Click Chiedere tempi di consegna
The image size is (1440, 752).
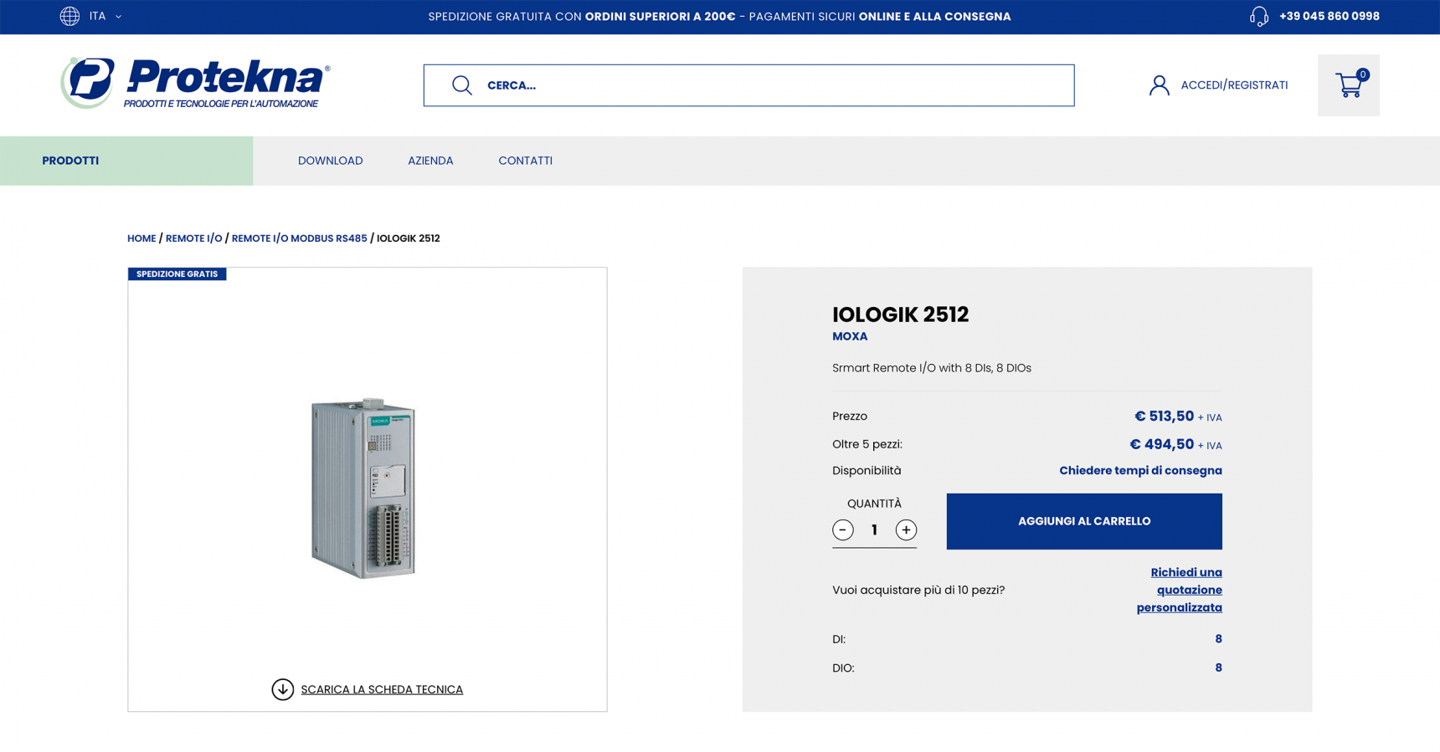[x=1140, y=470]
